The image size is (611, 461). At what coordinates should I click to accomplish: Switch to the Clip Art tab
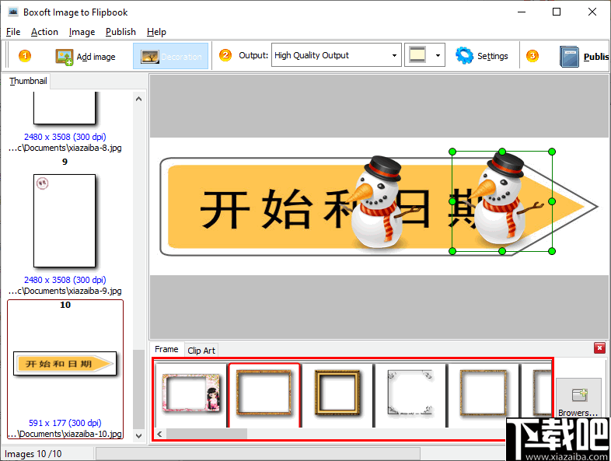201,351
